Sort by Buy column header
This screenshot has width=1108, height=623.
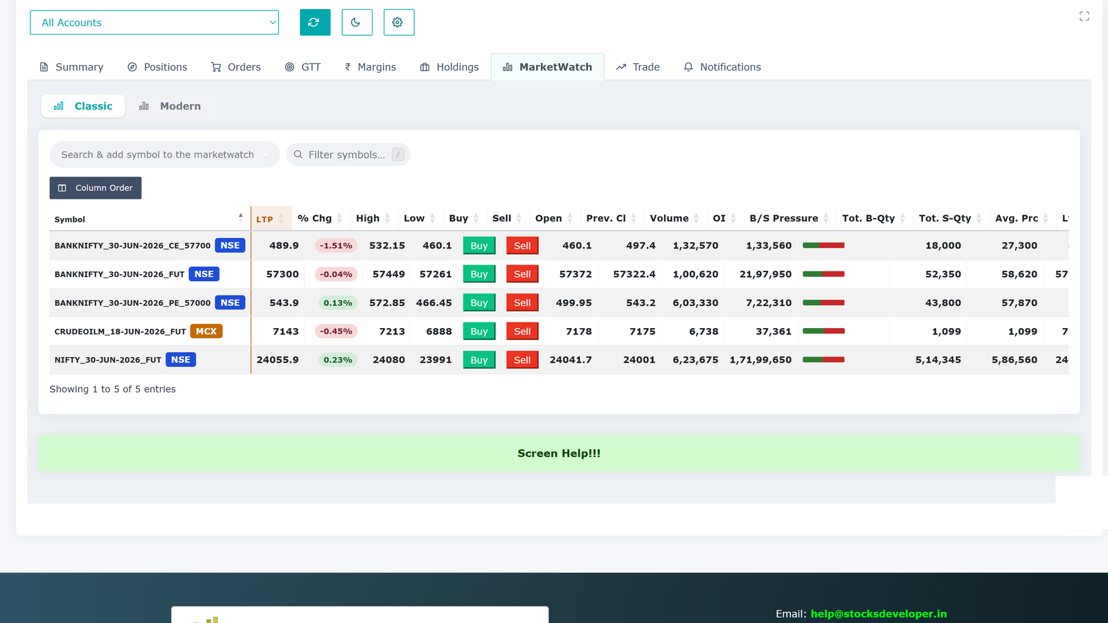pyautogui.click(x=465, y=218)
